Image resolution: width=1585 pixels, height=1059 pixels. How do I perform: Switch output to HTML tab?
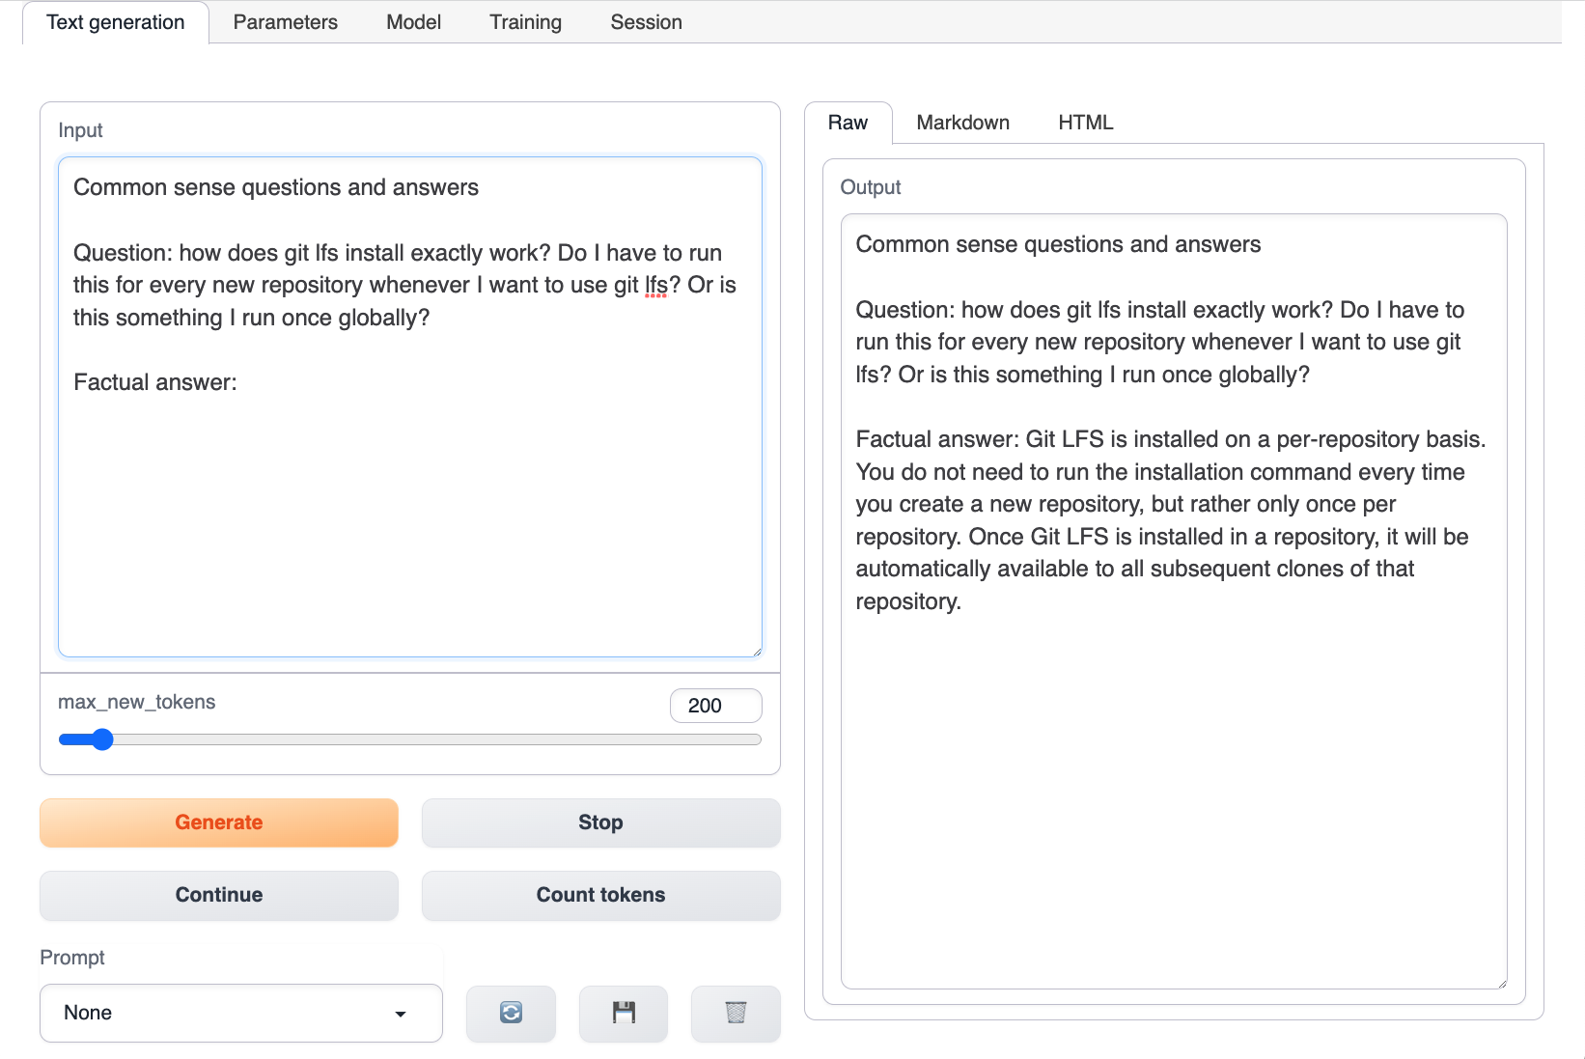(x=1086, y=123)
